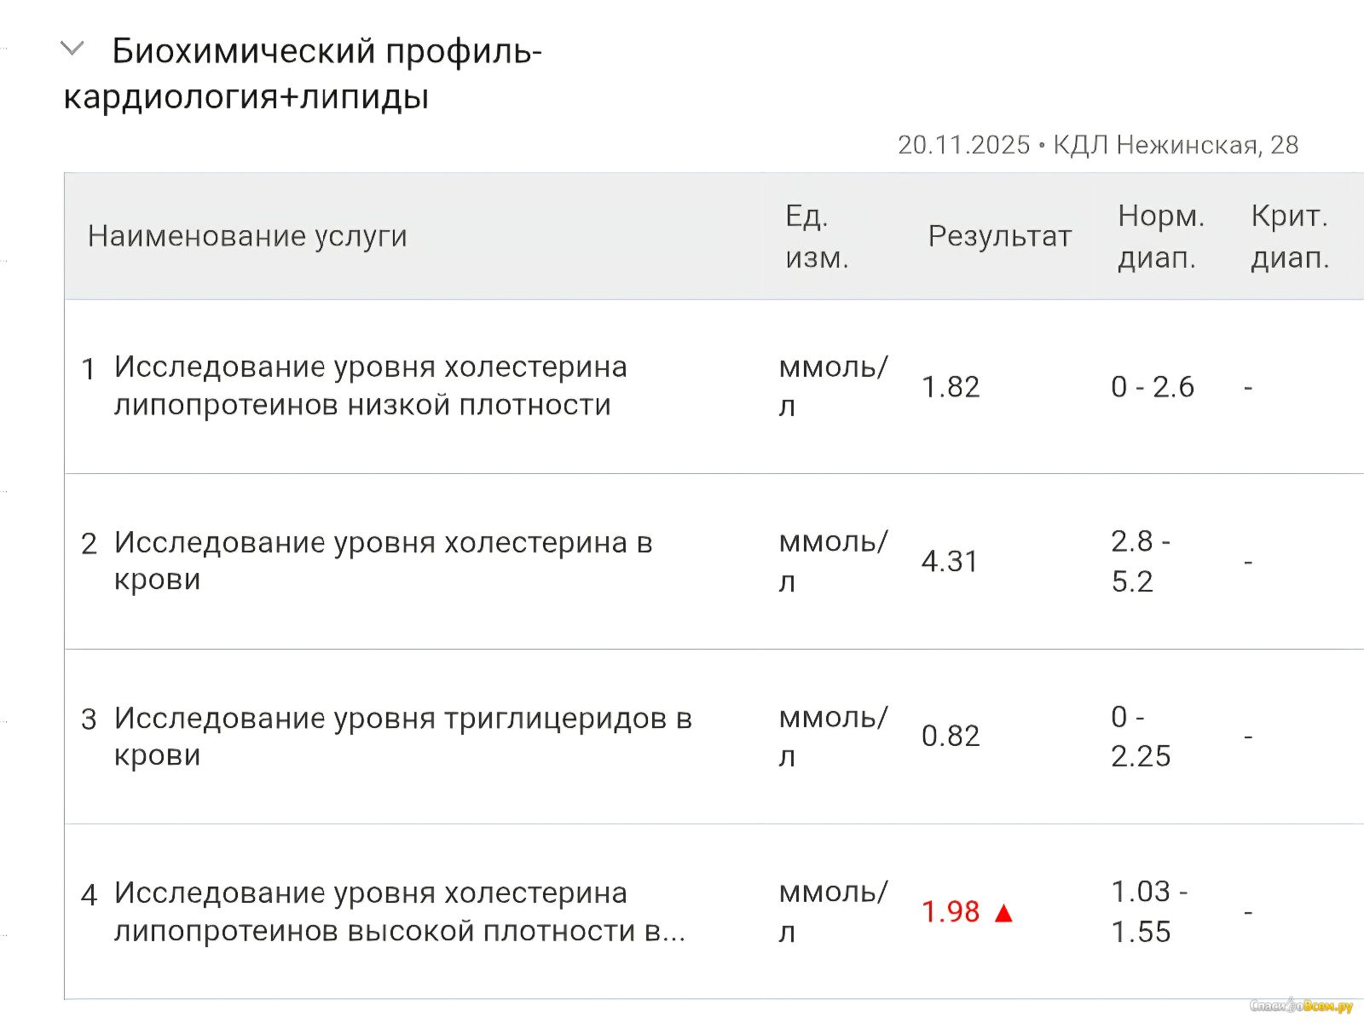Viewport: 1364px width, 1023px height.
Task: Click the 1.82 result value
Action: (x=951, y=387)
